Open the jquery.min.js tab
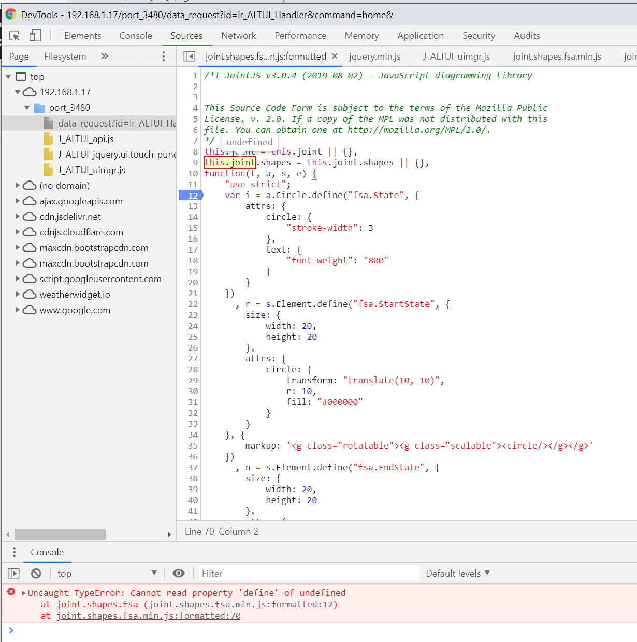The image size is (637, 642). (x=374, y=56)
